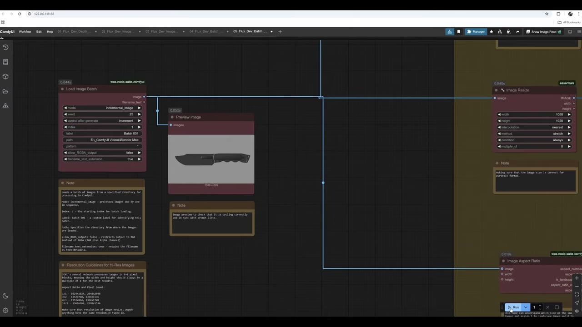Open the Workflow menu
This screenshot has width=582, height=327.
pyautogui.click(x=25, y=32)
